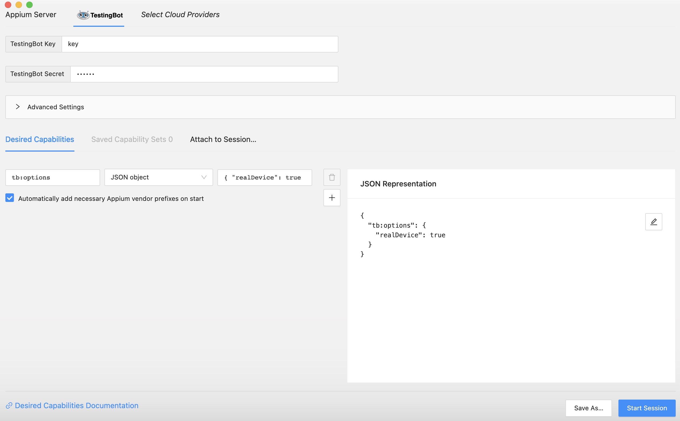Delete the tb:options capability with trash icon

click(332, 177)
